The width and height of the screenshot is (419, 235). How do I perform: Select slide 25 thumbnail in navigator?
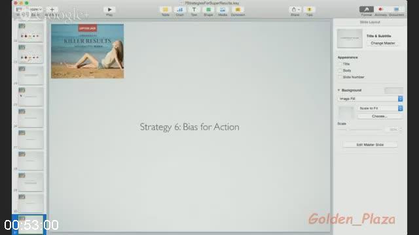click(x=31, y=97)
